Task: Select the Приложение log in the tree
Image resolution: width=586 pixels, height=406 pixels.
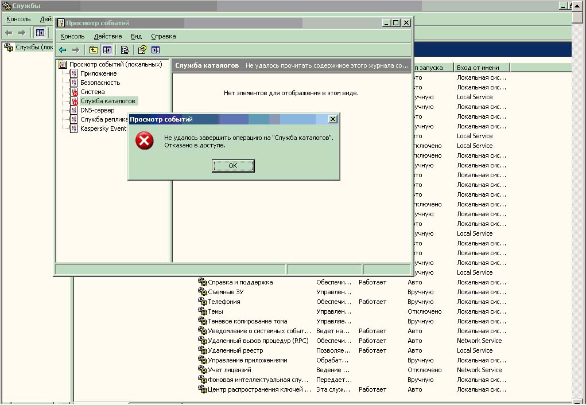Action: coord(99,73)
